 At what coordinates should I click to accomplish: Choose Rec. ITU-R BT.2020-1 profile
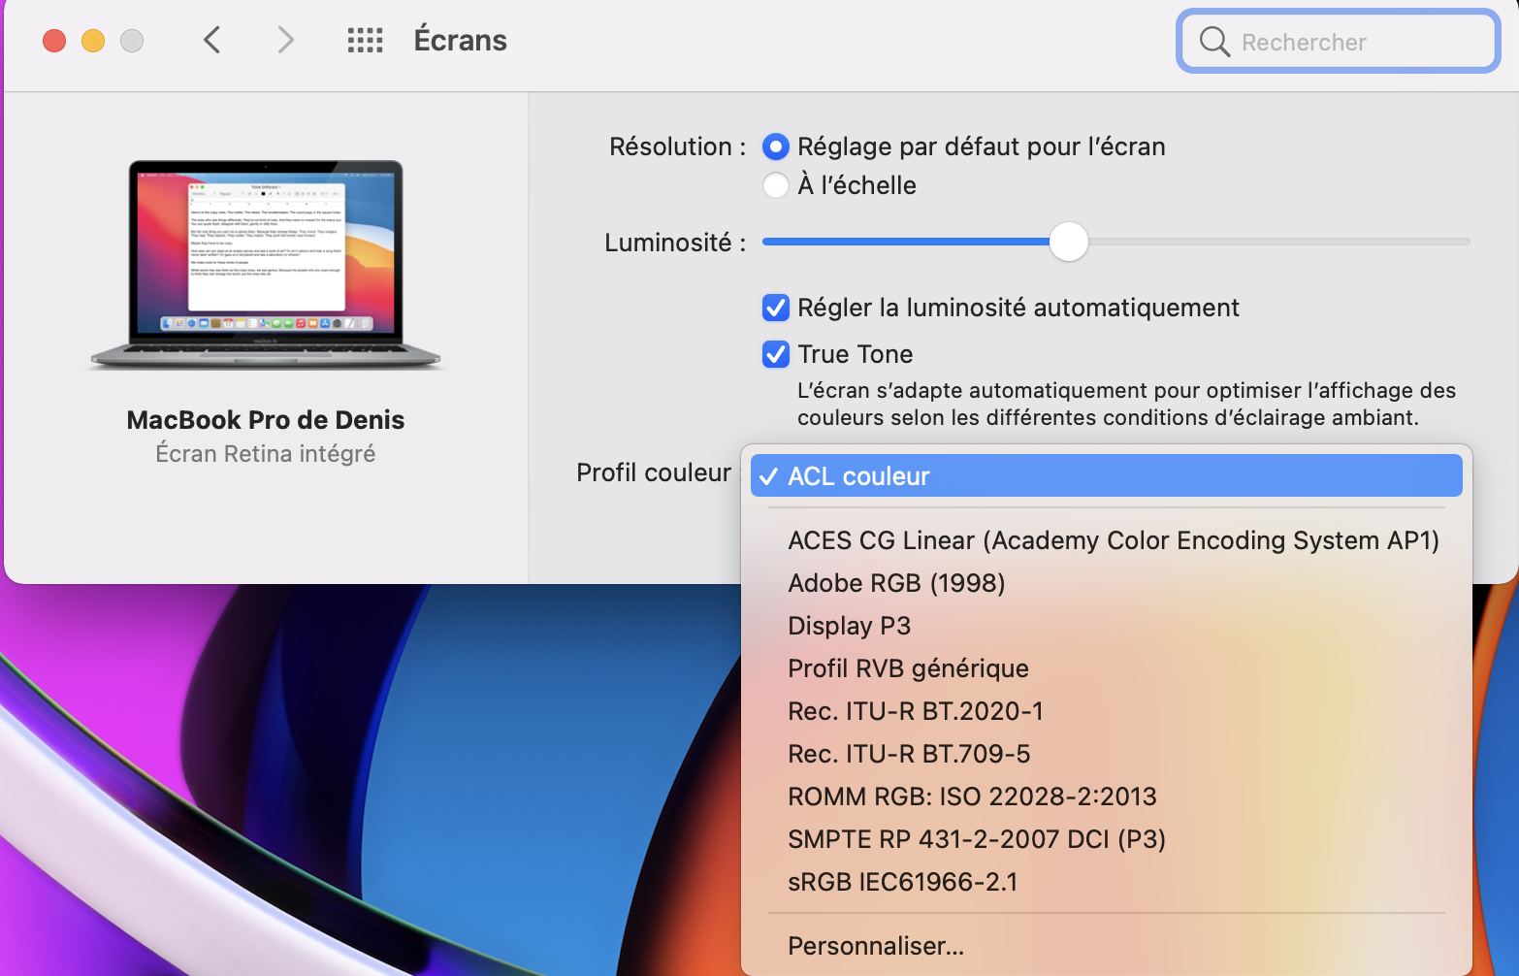click(1107, 711)
